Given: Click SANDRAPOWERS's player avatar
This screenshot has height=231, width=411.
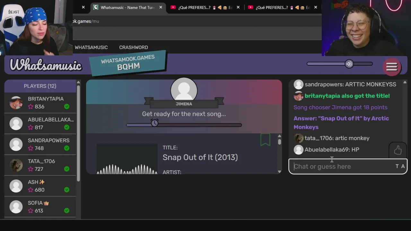Looking at the screenshot, I should click(16, 144).
